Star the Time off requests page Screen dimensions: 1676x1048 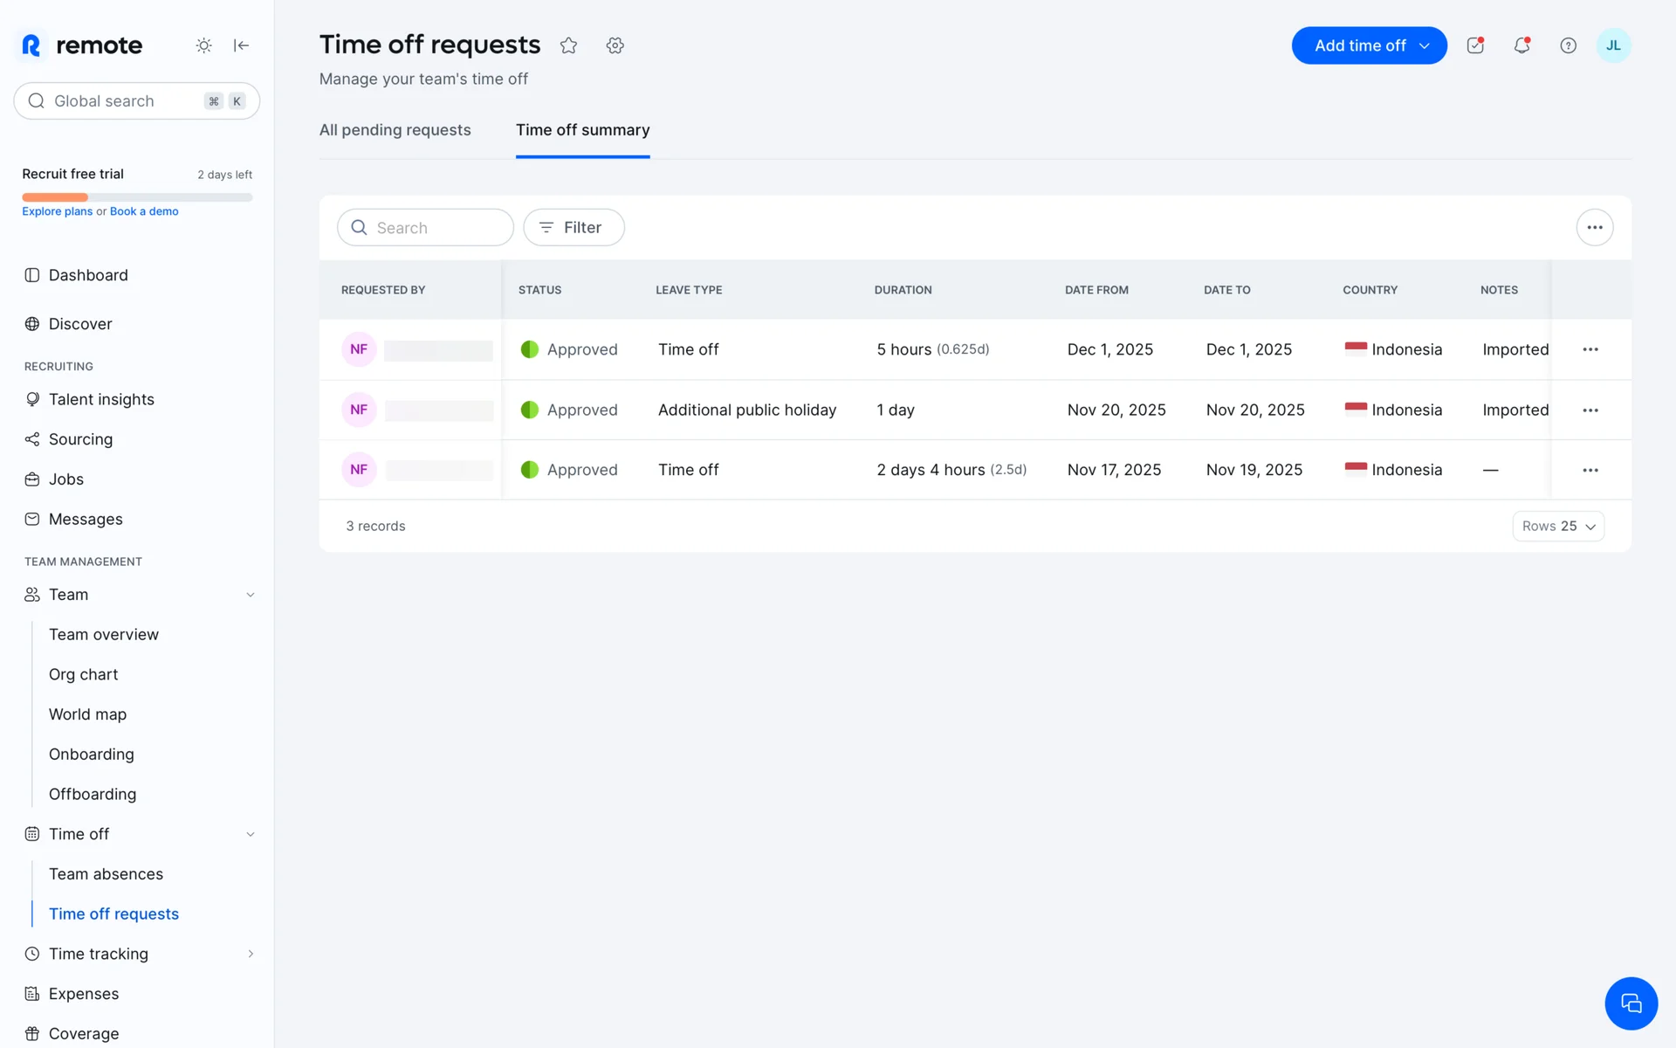click(x=568, y=45)
